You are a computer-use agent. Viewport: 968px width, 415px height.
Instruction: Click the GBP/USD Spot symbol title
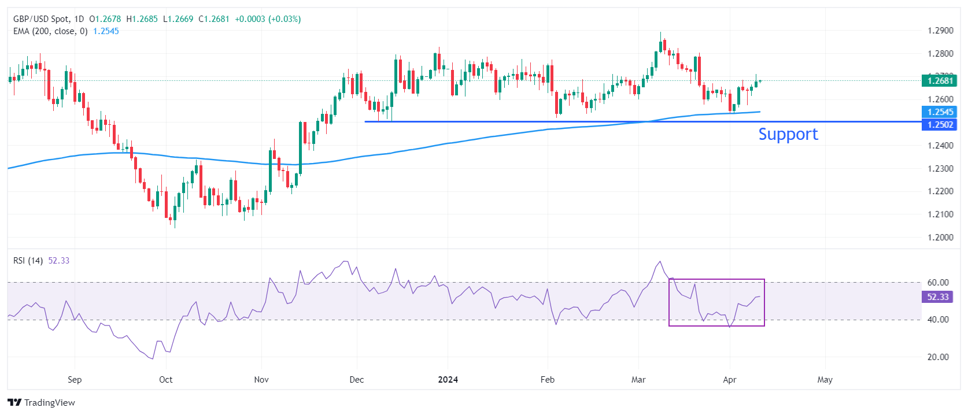click(x=40, y=19)
